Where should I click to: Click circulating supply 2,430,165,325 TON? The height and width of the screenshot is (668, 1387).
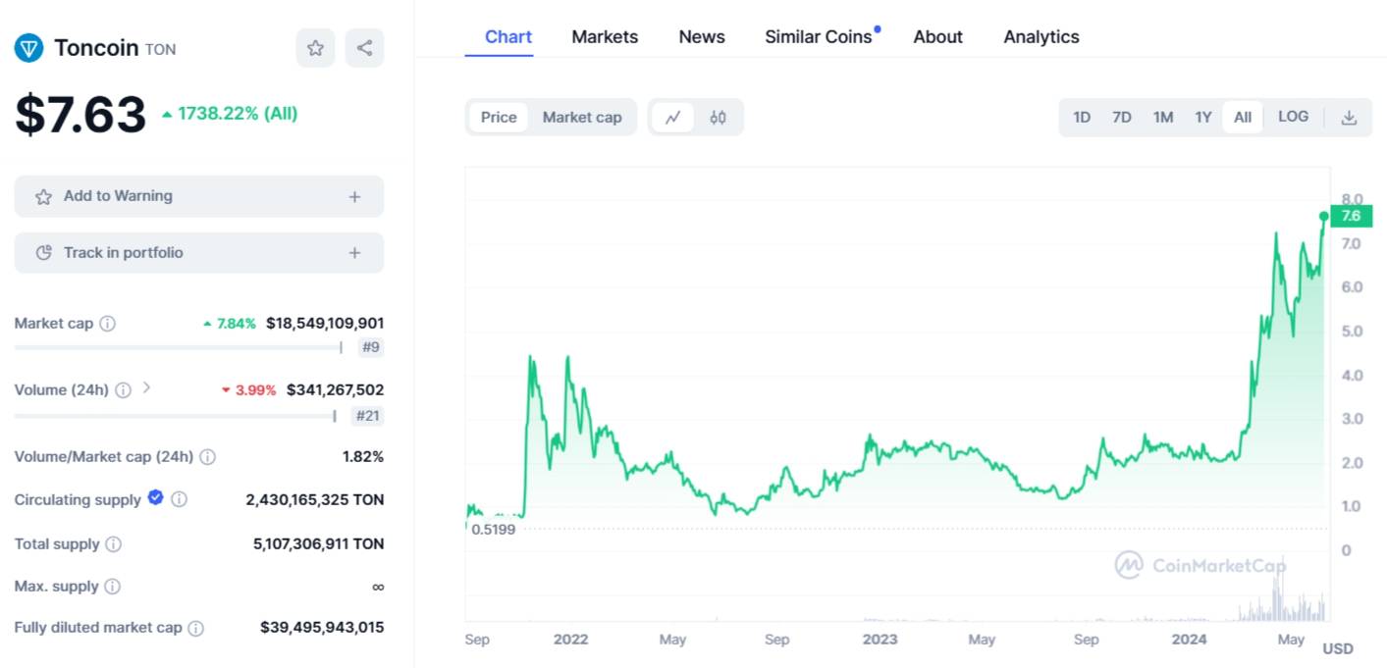[315, 499]
